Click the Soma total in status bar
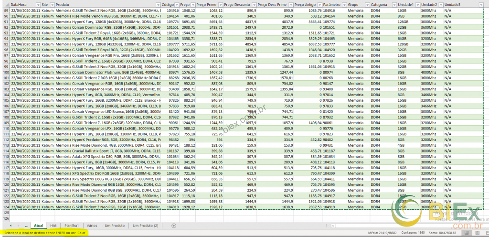 pos(443,233)
